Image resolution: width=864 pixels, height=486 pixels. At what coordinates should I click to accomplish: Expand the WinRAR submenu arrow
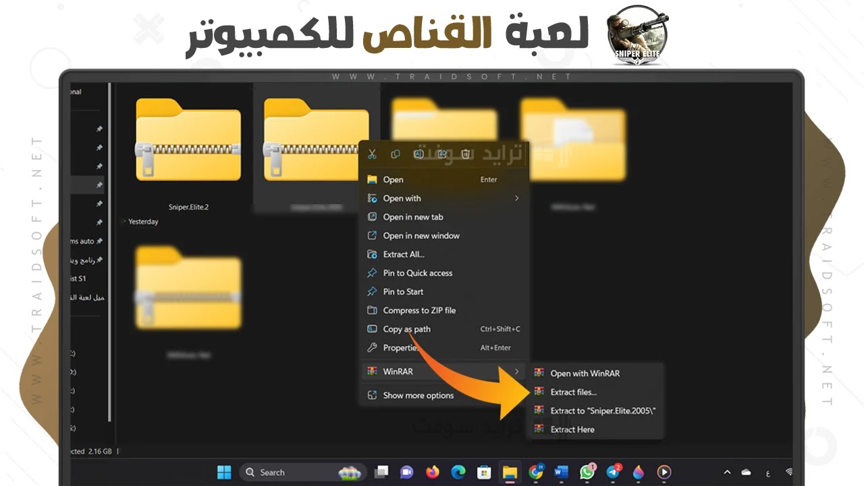pos(516,371)
